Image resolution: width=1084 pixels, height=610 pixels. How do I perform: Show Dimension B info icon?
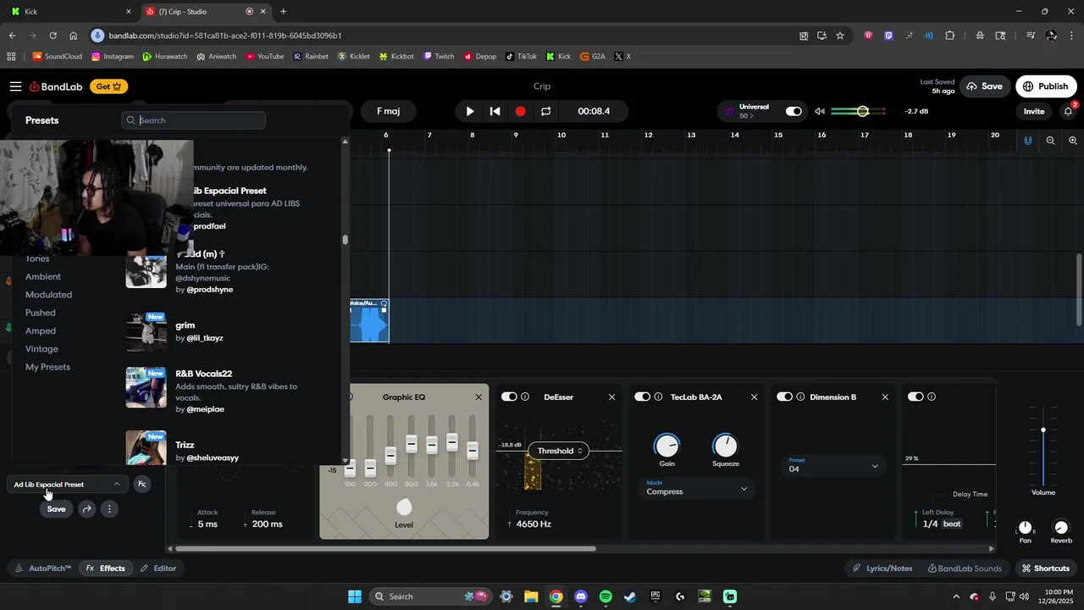click(x=800, y=396)
